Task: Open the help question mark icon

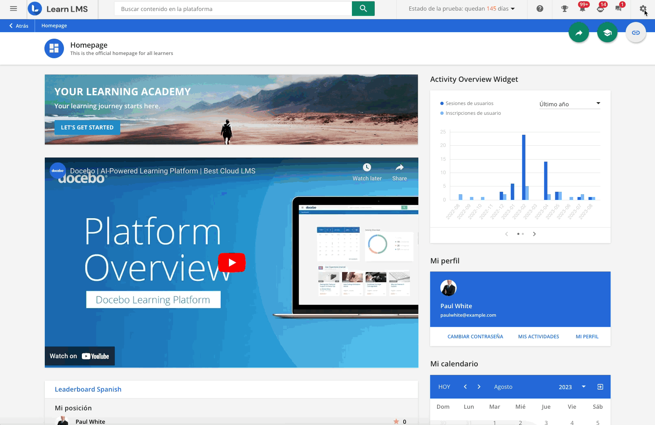Action: (540, 9)
